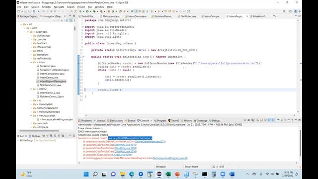Click the Console vertical scrollbar
This screenshot has height=179, width=318.
tap(300, 143)
